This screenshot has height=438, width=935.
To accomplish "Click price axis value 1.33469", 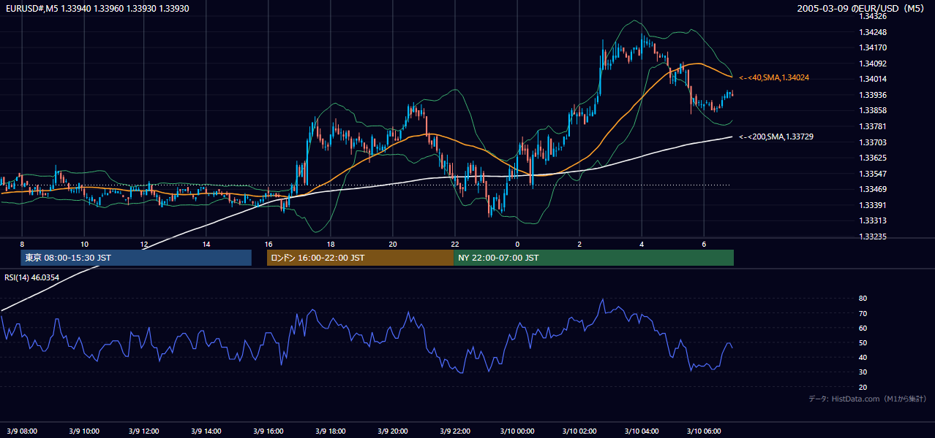I will pos(873,189).
